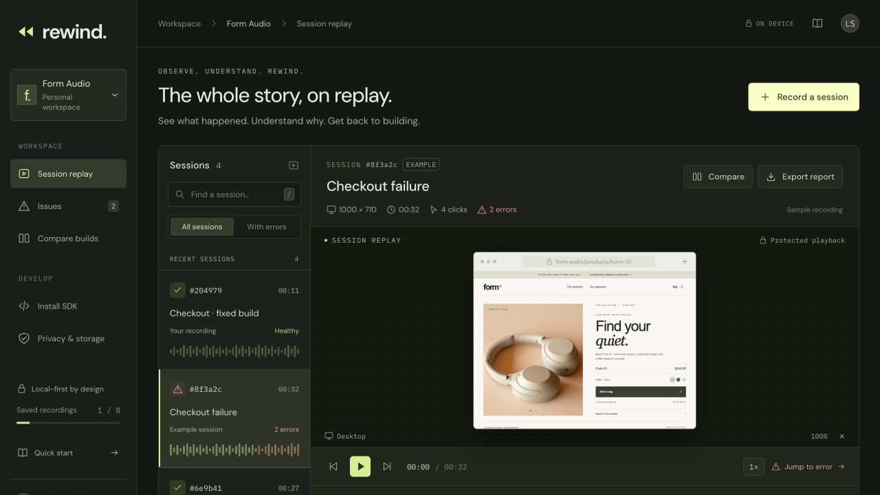Click waveform of Checkout · fixed build
The image size is (880, 495).
click(x=234, y=351)
